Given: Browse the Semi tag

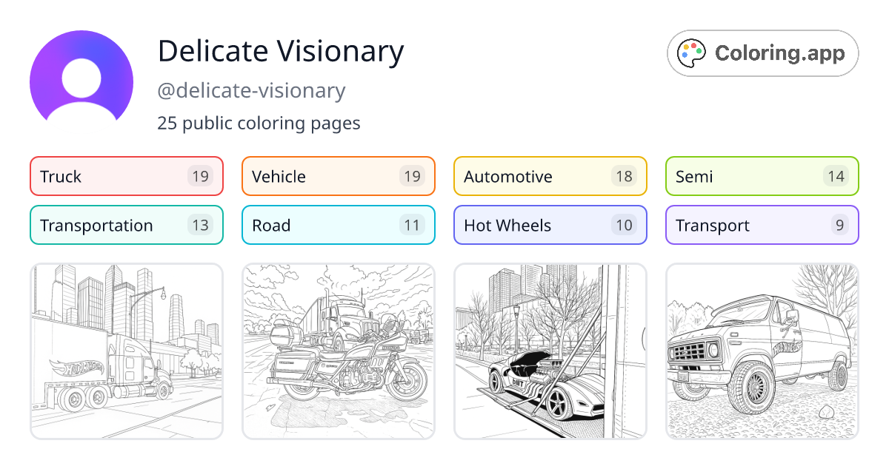Looking at the screenshot, I should tap(762, 176).
